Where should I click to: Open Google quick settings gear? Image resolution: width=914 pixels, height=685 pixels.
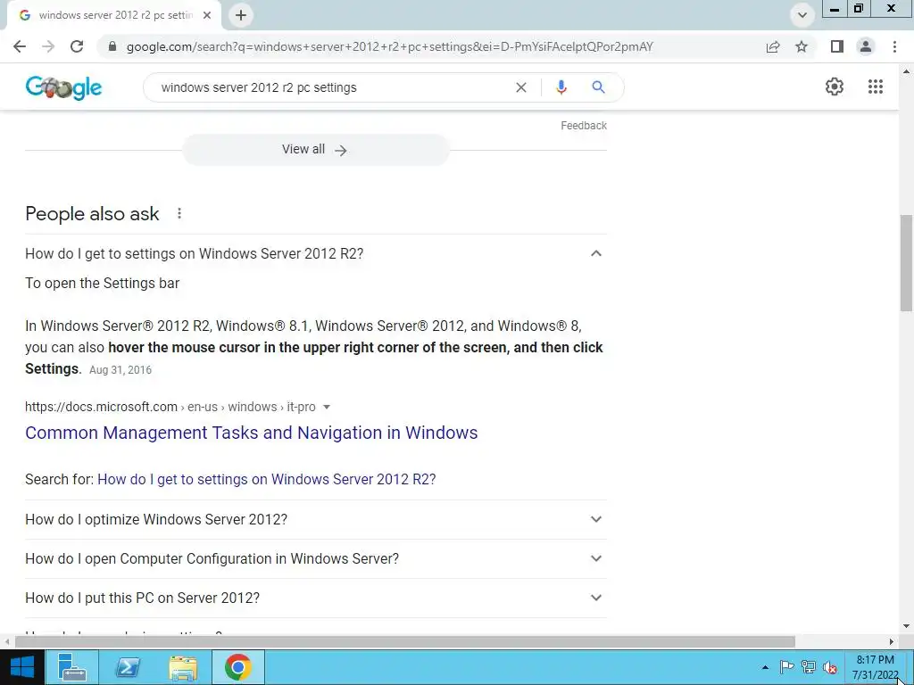(835, 87)
